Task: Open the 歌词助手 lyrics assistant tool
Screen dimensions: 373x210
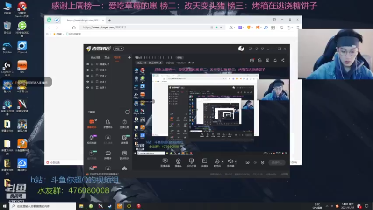Action: pyautogui.click(x=124, y=155)
